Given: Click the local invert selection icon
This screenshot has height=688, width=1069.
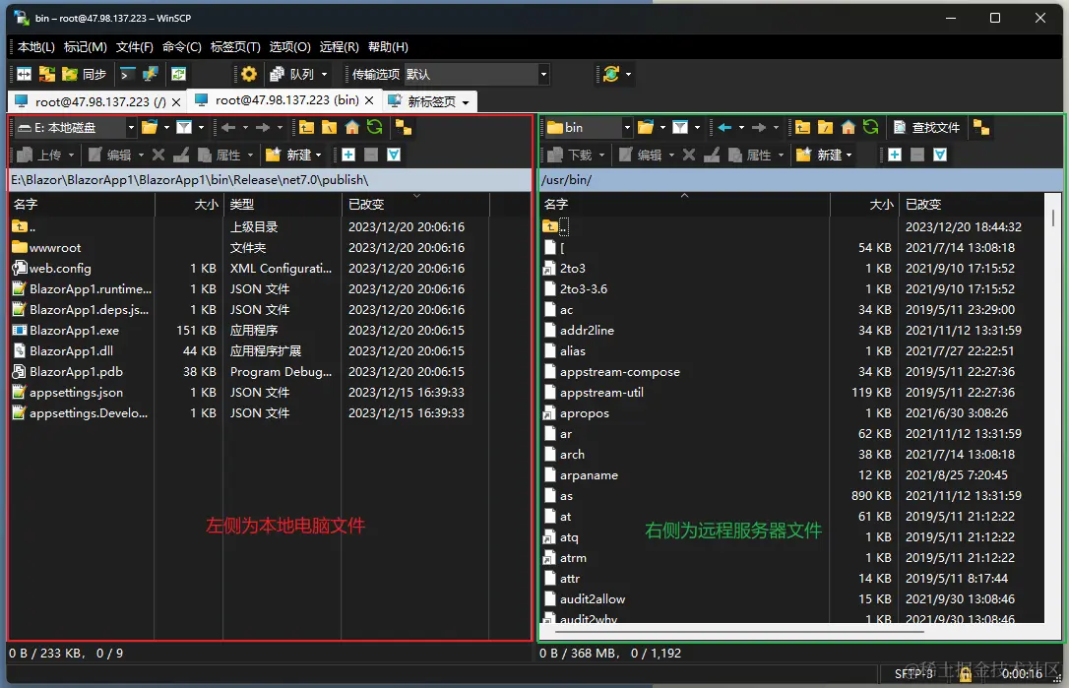Looking at the screenshot, I should 394,155.
